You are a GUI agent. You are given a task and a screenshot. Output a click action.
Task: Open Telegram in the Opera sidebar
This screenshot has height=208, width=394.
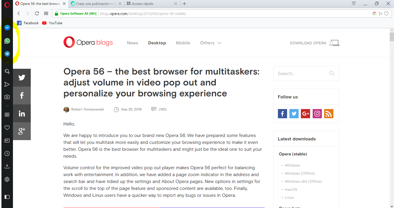7,54
